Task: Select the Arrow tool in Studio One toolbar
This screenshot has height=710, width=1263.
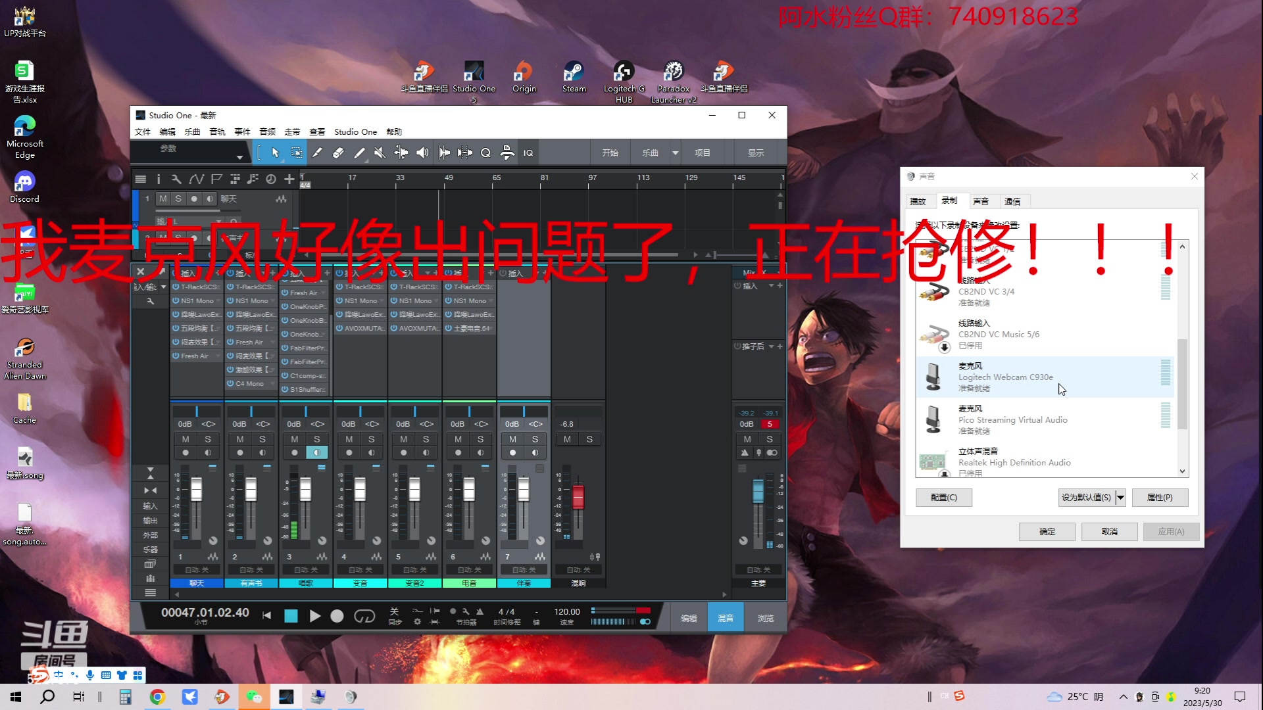Action: coord(275,153)
